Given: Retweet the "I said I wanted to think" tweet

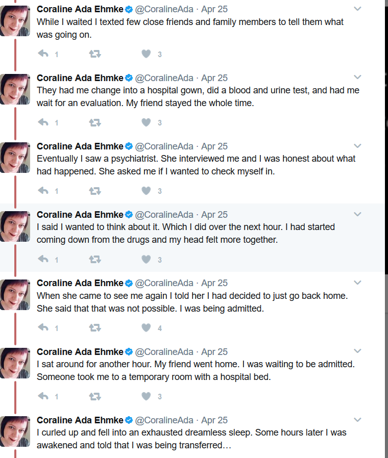Looking at the screenshot, I should (x=95, y=259).
